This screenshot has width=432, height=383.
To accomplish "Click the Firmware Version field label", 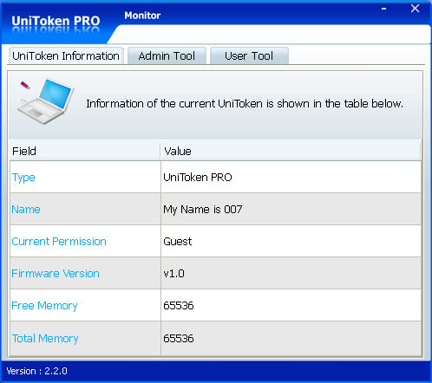I will click(56, 273).
